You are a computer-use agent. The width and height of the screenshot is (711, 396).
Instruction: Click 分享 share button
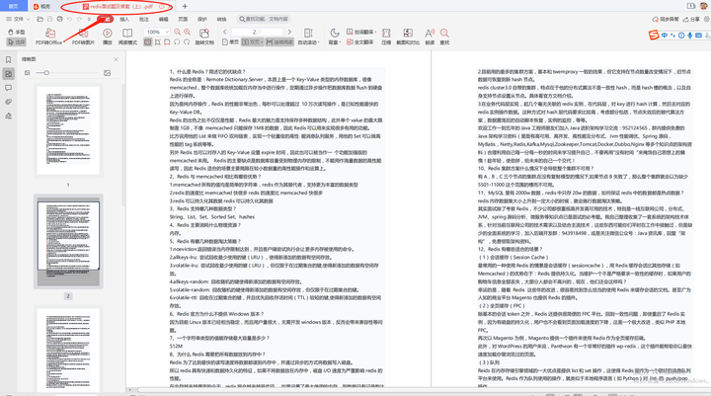[691, 19]
